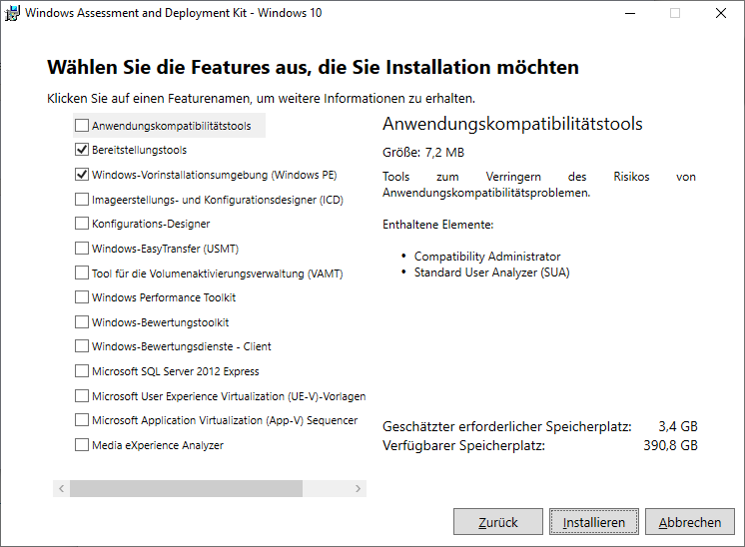Cancel setup with the Abbrechen button

coord(689,522)
